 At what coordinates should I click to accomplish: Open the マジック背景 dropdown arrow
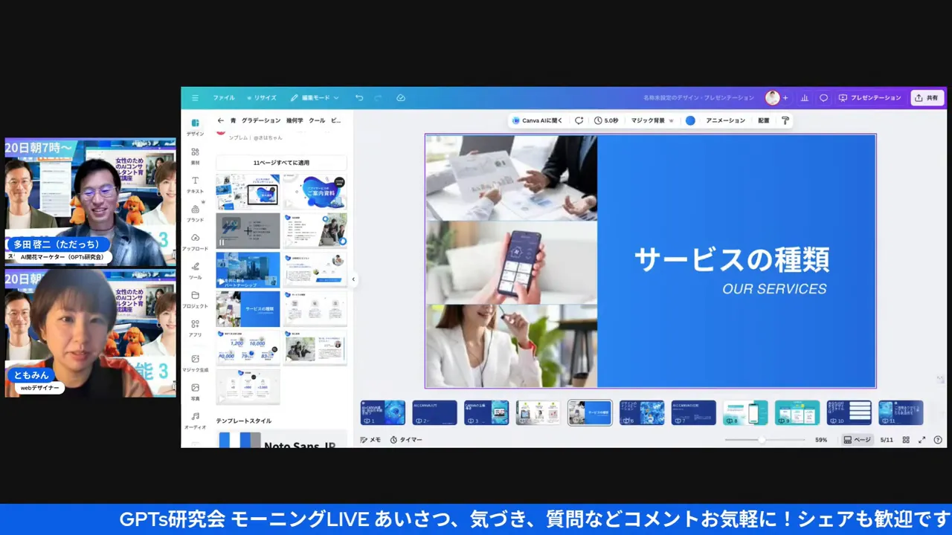click(x=671, y=120)
